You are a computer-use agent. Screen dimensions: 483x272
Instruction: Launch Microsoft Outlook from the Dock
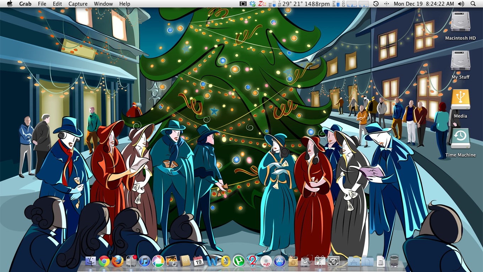226,261
